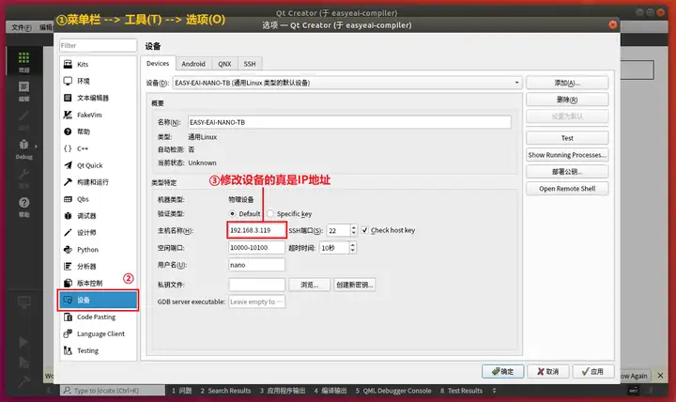Select the Language Client category
Viewport: 676px width, 402px height.
pyautogui.click(x=98, y=333)
